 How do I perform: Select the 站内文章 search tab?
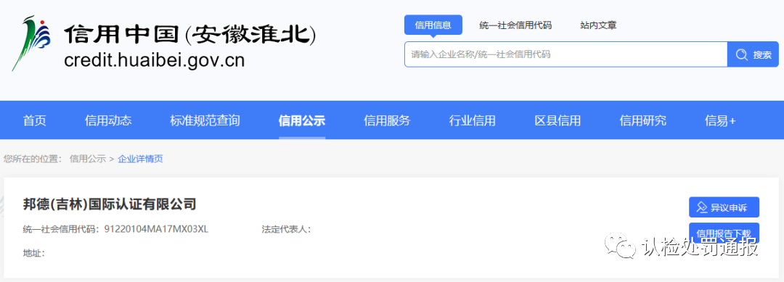598,25
